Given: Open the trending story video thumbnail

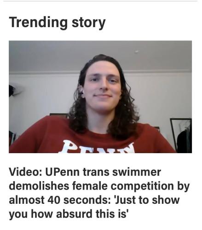Looking at the screenshot, I should coord(100,97).
